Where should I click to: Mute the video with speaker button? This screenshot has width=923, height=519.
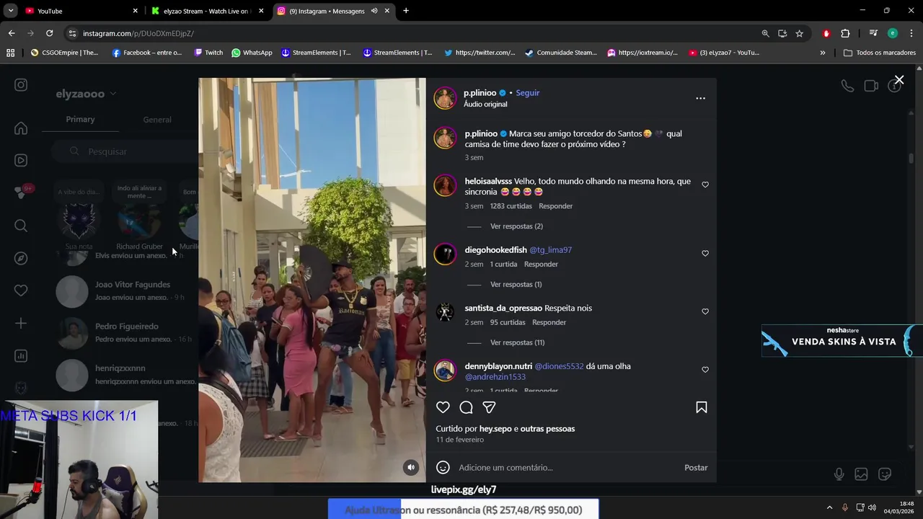(411, 467)
